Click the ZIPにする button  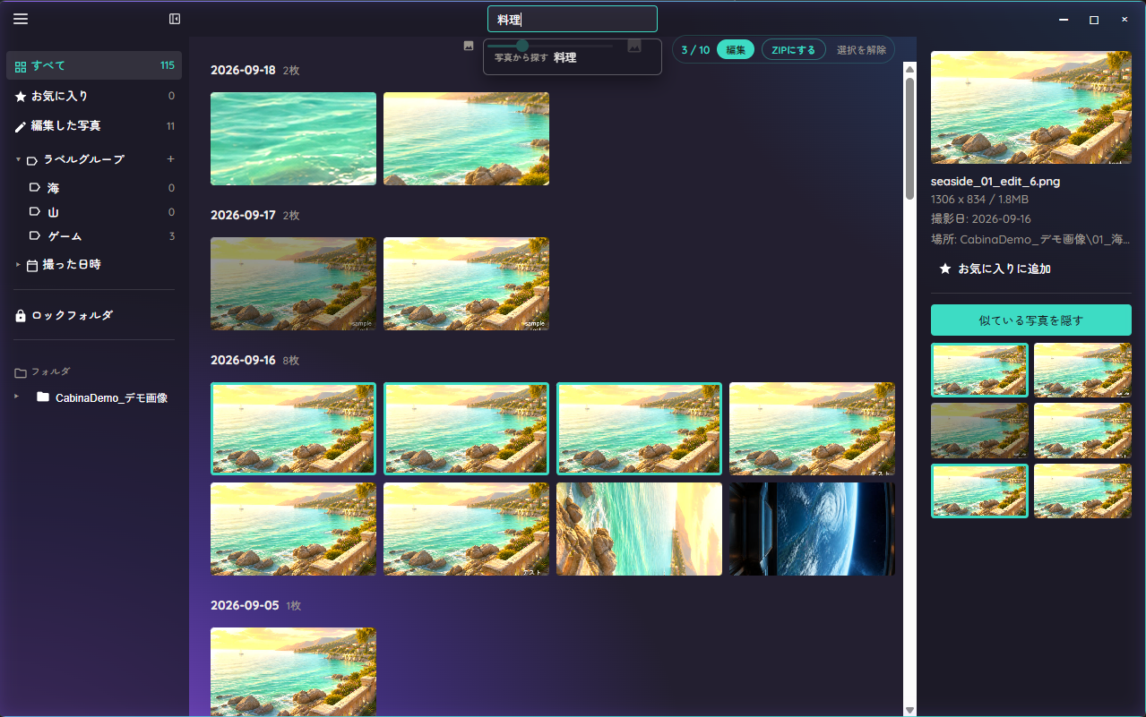(x=794, y=50)
